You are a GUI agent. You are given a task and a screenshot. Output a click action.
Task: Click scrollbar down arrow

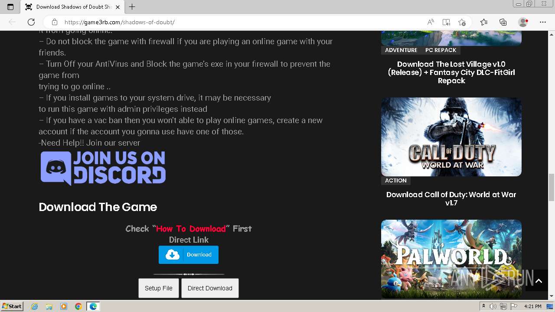tap(552, 296)
